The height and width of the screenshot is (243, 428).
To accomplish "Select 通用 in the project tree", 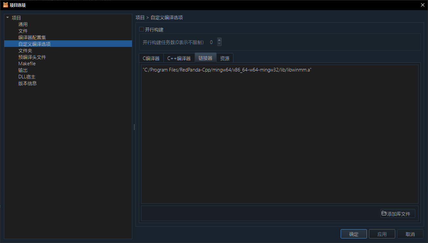I will 23,24.
